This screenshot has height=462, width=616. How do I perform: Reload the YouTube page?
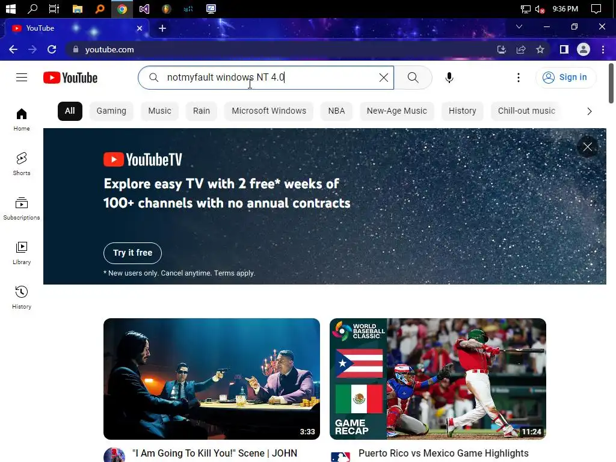pyautogui.click(x=52, y=49)
